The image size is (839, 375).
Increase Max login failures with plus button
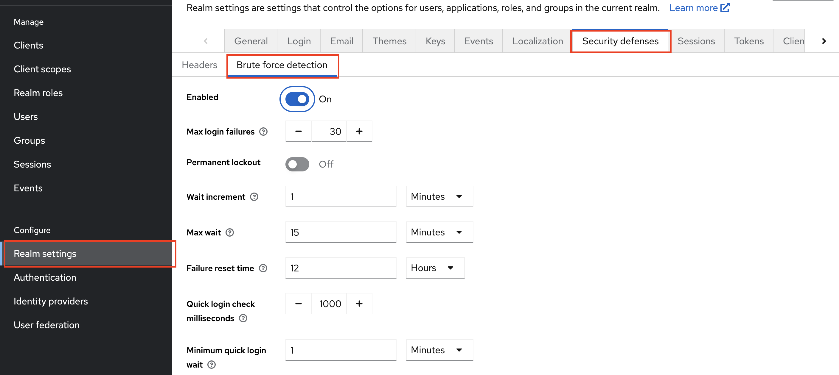(359, 131)
